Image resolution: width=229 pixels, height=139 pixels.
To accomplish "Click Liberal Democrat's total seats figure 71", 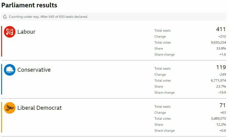I will point(222,105).
